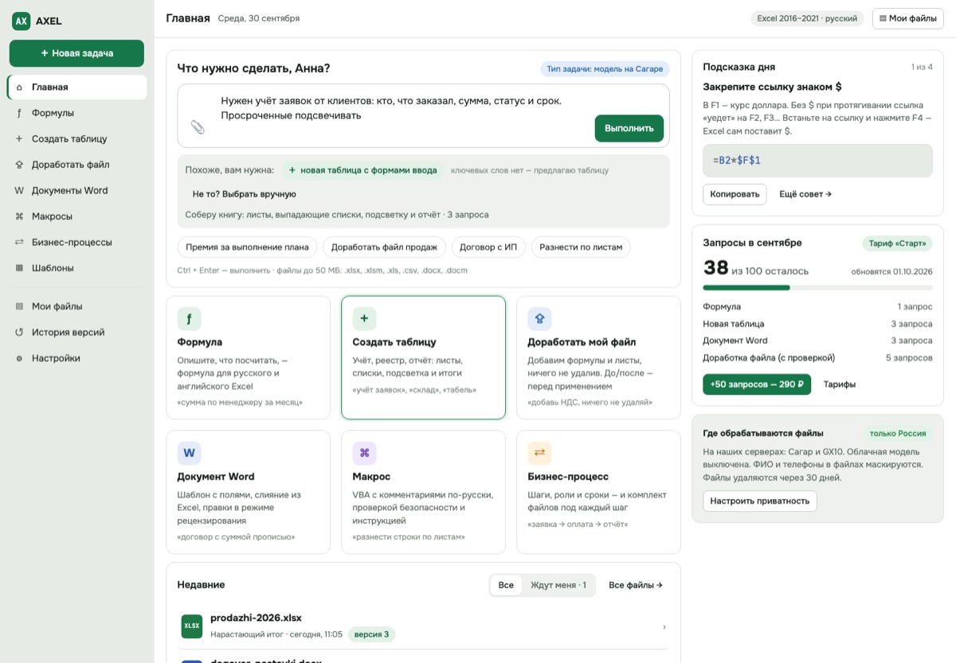Open the Excel 2016–2021 русский version selector
This screenshot has height=663, width=956.
(x=807, y=18)
